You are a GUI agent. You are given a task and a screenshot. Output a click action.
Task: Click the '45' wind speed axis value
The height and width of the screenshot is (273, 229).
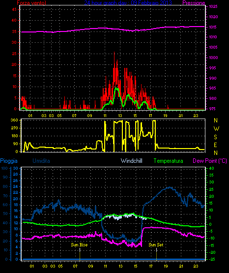tap(14, 9)
